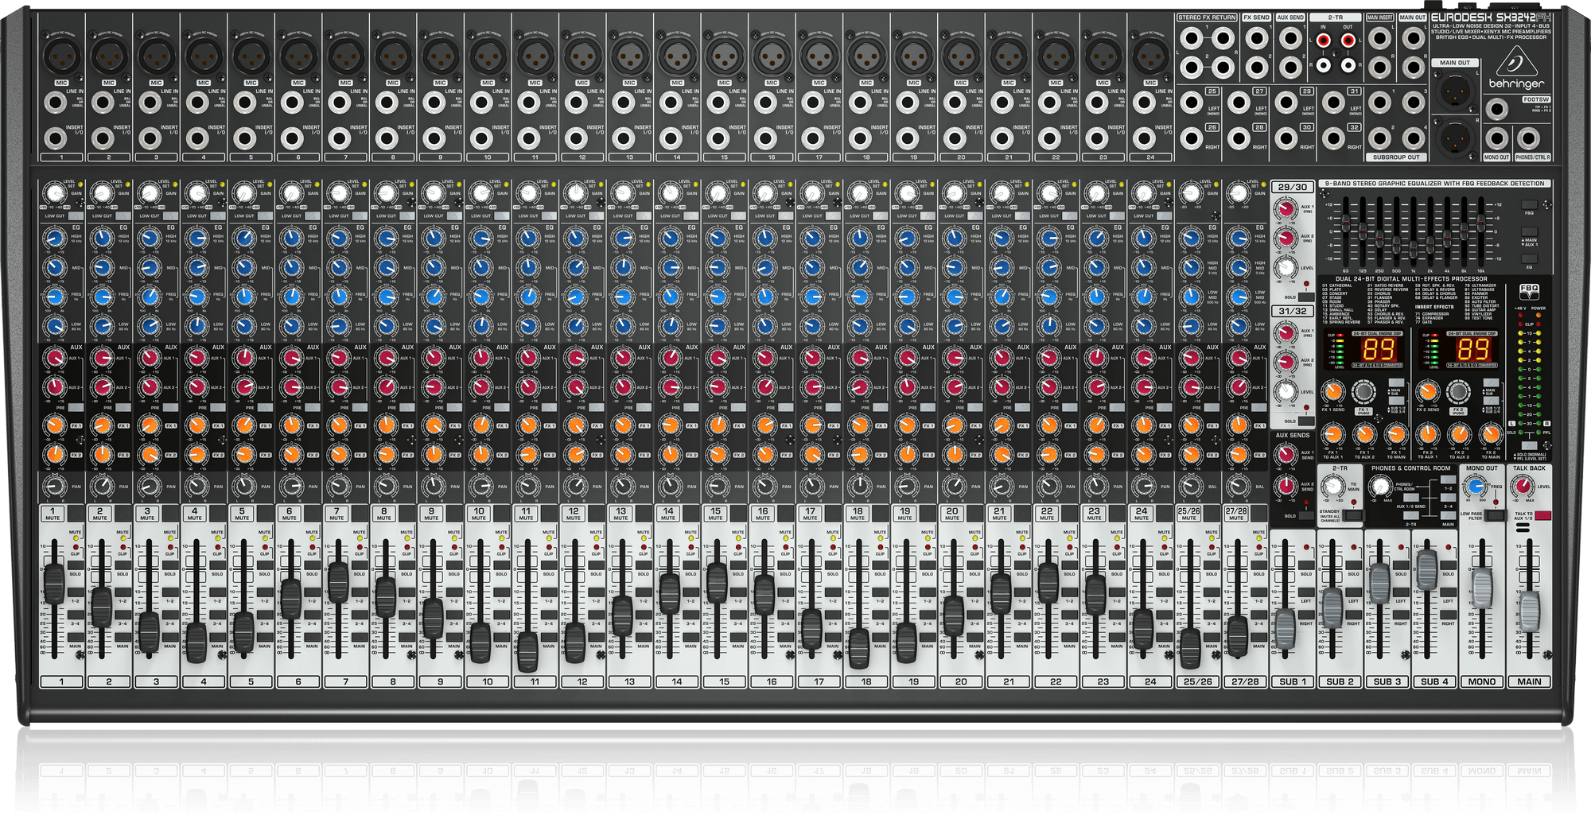Enable the graphic EQ switch
The width and height of the screenshot is (1591, 819).
(x=1528, y=258)
